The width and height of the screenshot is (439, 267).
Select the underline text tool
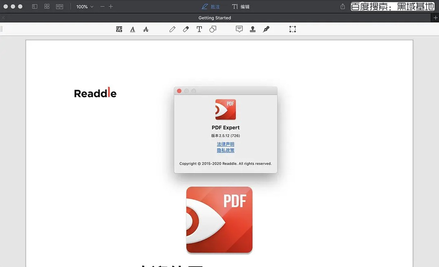133,29
